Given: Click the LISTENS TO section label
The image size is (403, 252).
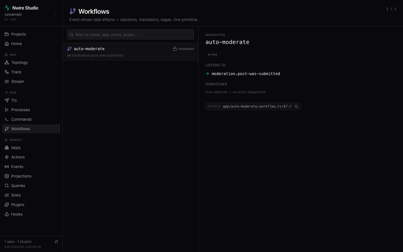Looking at the screenshot, I should click(x=215, y=65).
